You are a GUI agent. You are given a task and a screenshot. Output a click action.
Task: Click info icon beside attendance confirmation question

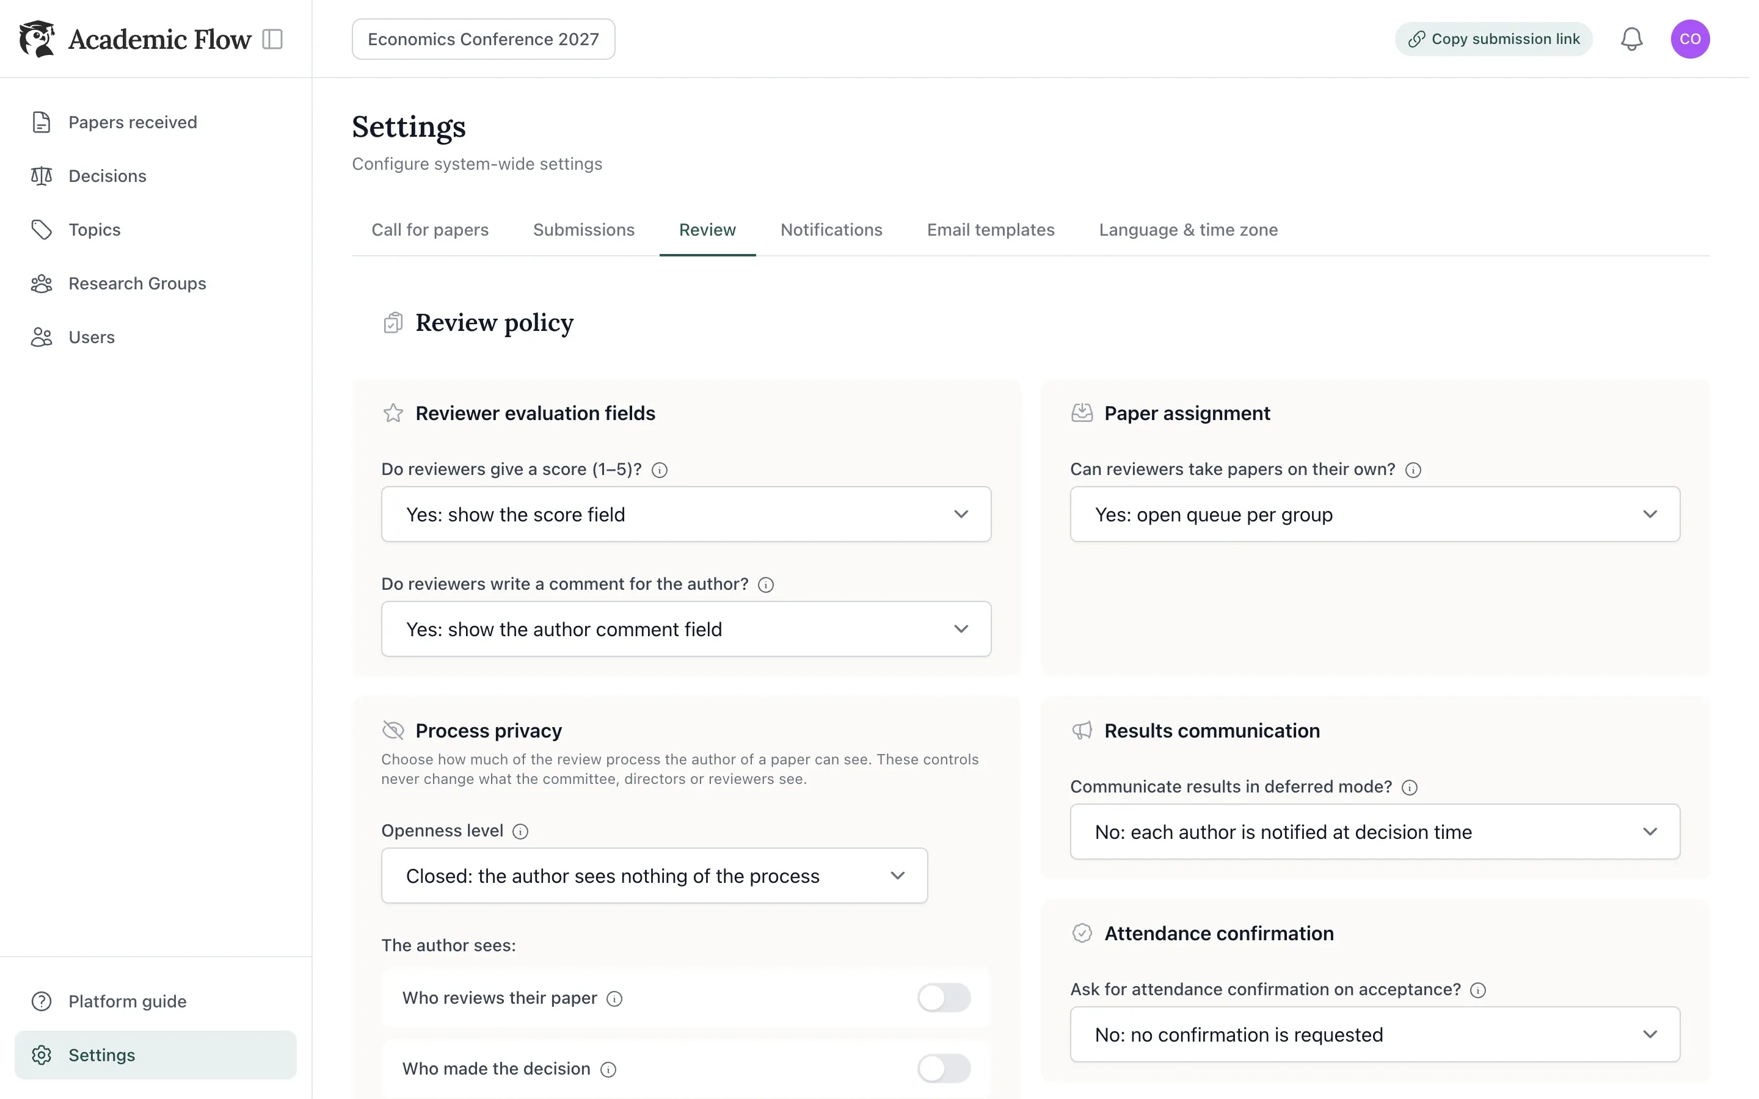click(1477, 991)
